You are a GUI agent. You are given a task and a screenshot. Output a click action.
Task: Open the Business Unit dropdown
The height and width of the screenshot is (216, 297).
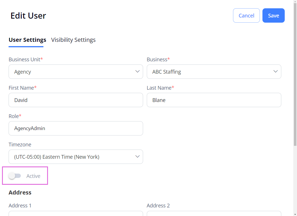pos(76,72)
